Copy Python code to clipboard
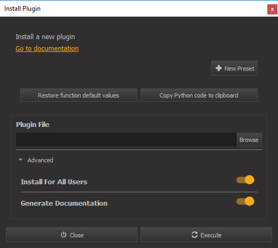This screenshot has height=248, width=278. (x=199, y=95)
